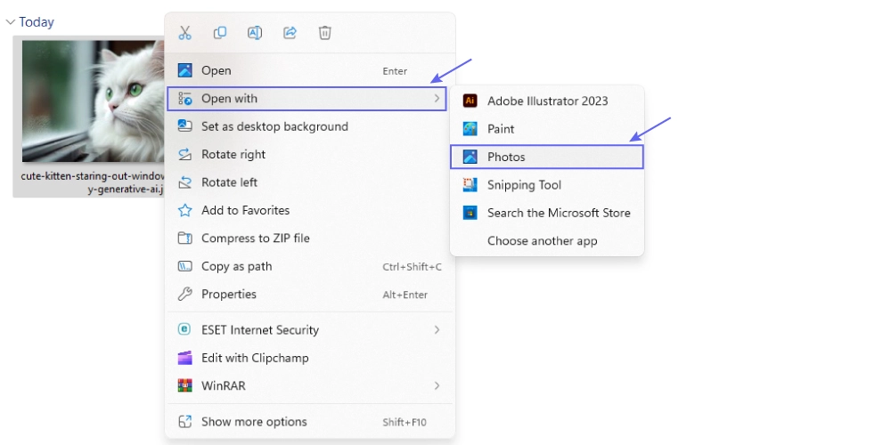
Task: Click the Copy icon in context menu
Action: [220, 33]
